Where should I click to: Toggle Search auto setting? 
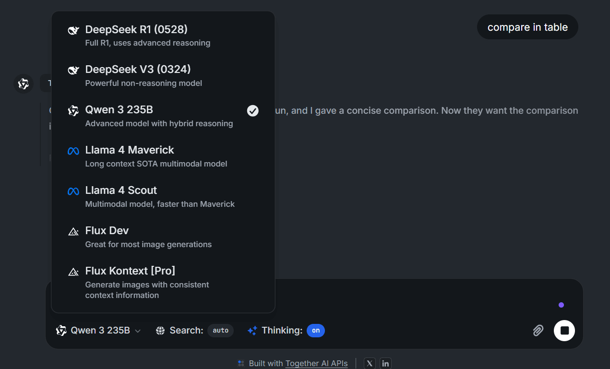point(221,331)
